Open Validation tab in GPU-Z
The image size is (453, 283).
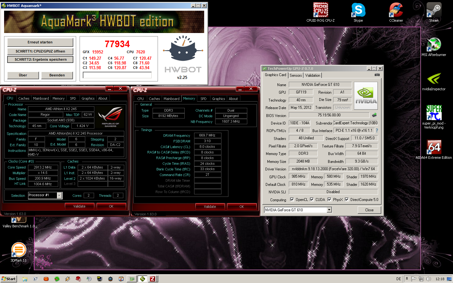313,75
